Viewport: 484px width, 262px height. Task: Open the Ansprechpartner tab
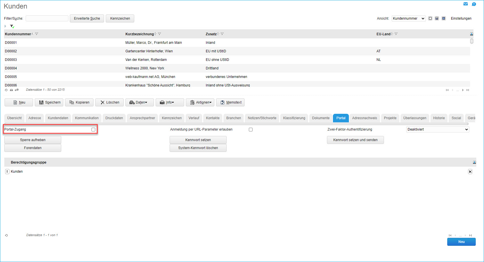click(142, 118)
